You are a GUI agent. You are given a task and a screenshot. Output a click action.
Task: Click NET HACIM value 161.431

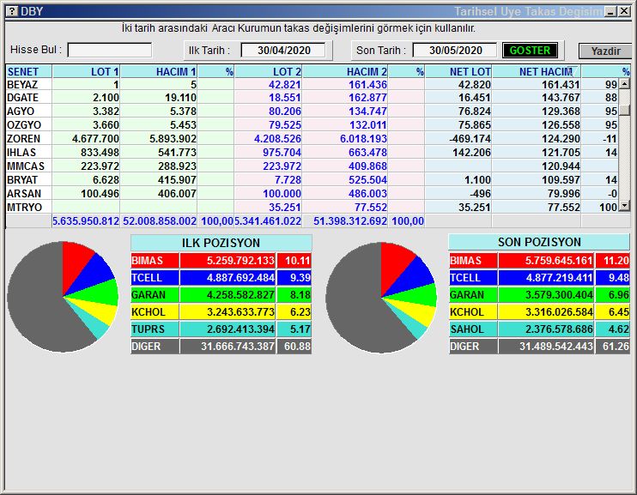(561, 84)
